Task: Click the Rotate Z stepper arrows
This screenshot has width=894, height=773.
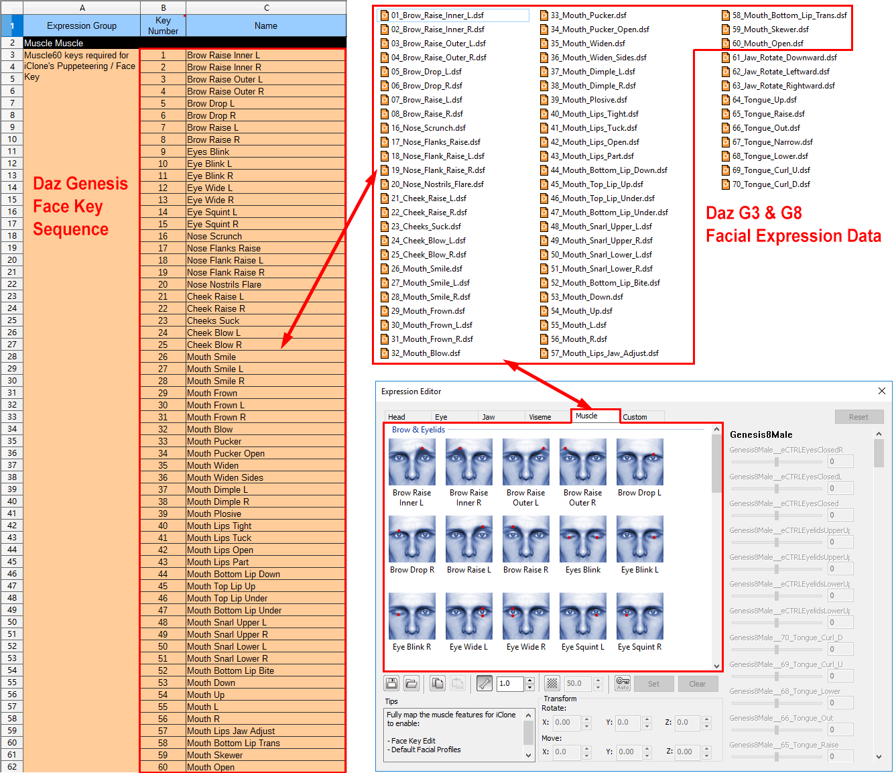Action: pyautogui.click(x=706, y=723)
